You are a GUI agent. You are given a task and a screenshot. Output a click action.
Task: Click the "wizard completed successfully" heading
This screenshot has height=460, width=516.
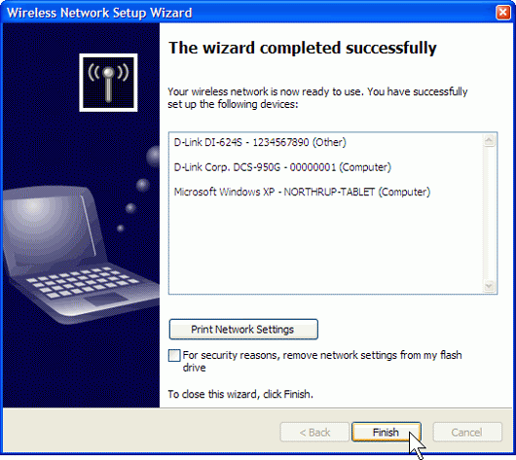click(303, 48)
